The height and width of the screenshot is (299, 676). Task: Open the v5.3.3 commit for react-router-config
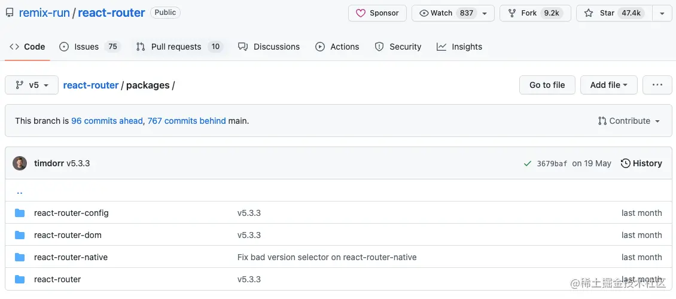point(249,213)
